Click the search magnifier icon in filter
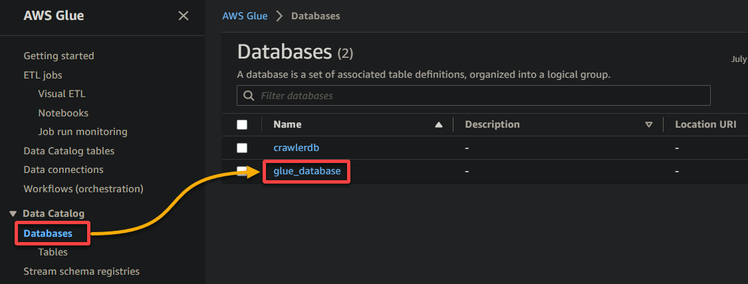The height and width of the screenshot is (284, 748). click(249, 96)
